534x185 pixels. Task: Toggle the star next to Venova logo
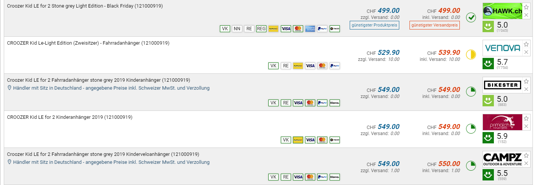tap(526, 44)
